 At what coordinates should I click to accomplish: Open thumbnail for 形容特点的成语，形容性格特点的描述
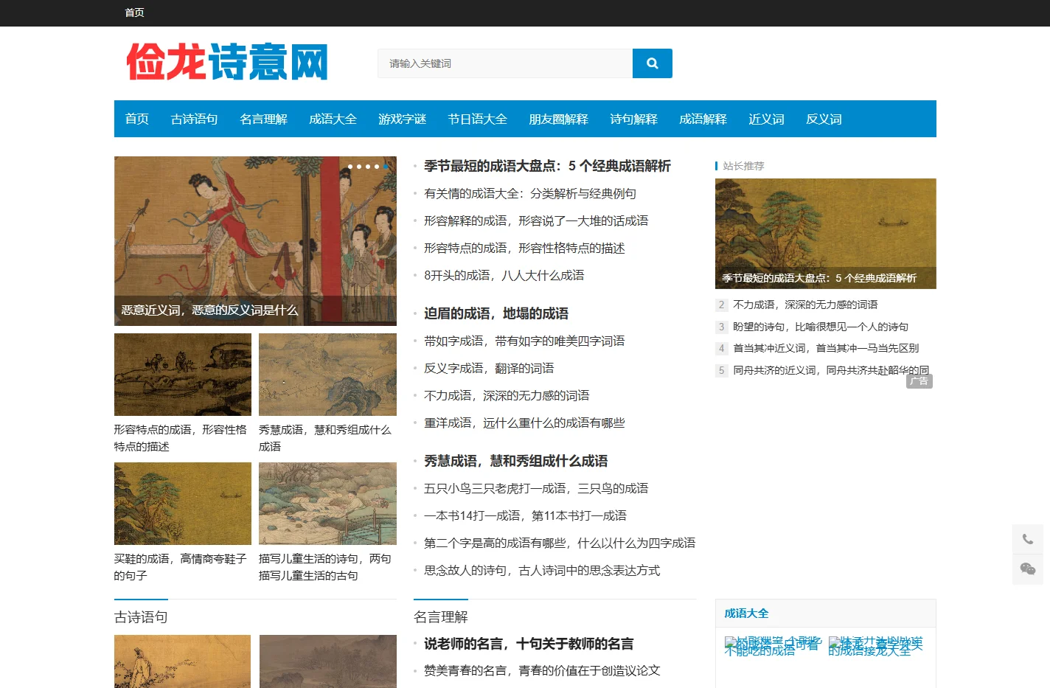coord(183,375)
